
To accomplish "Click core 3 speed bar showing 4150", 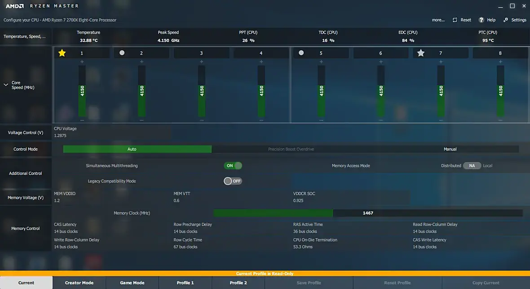I will 202,91.
